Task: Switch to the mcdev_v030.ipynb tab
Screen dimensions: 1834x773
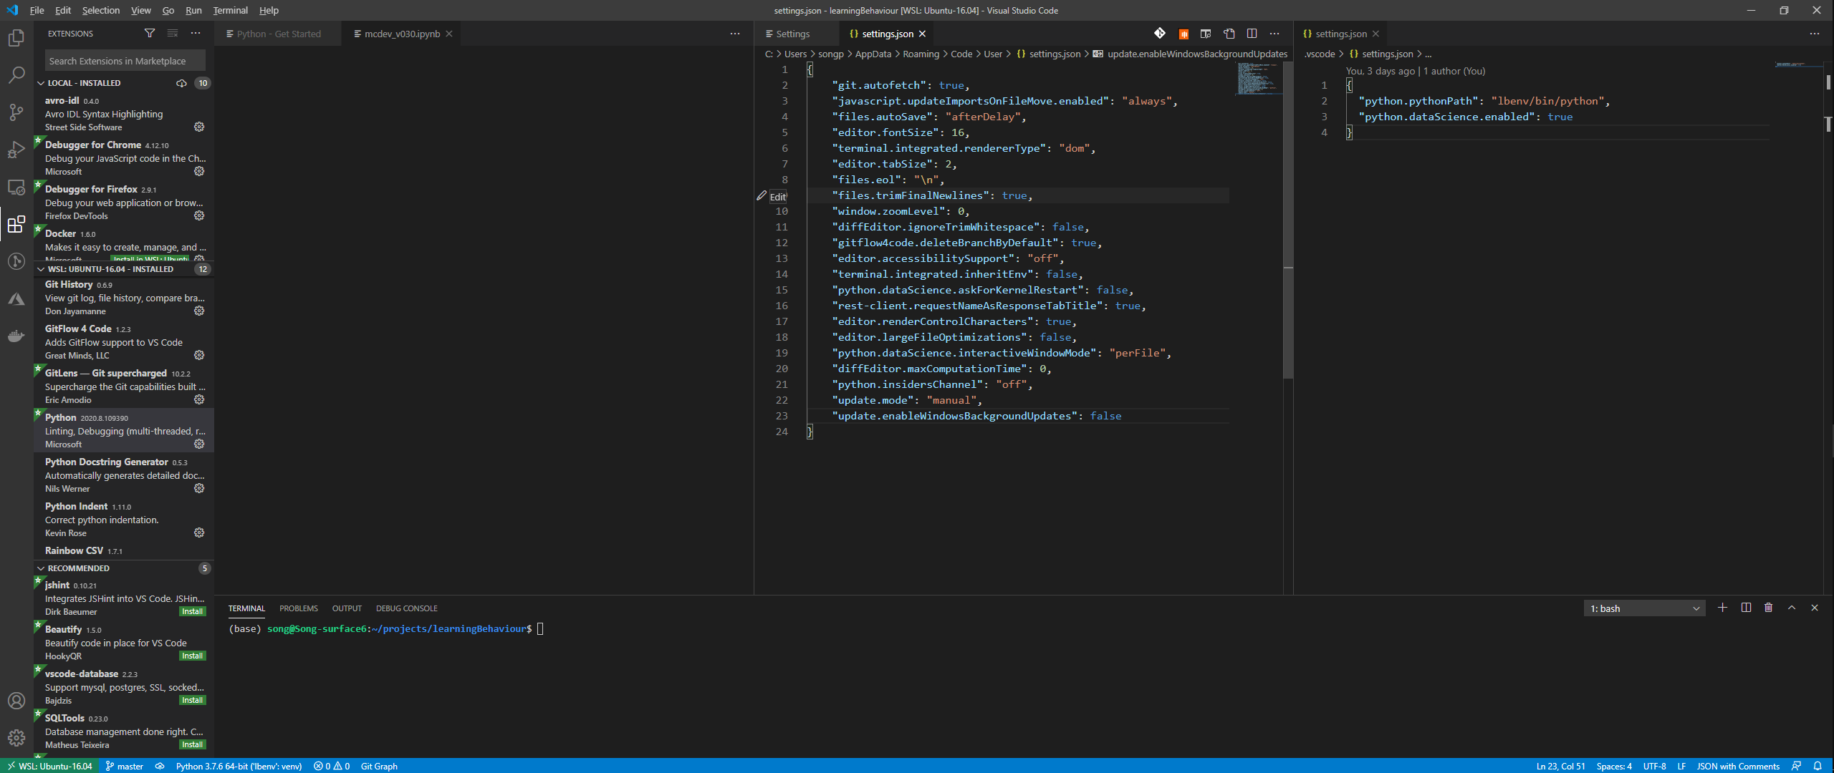Action: coord(400,33)
